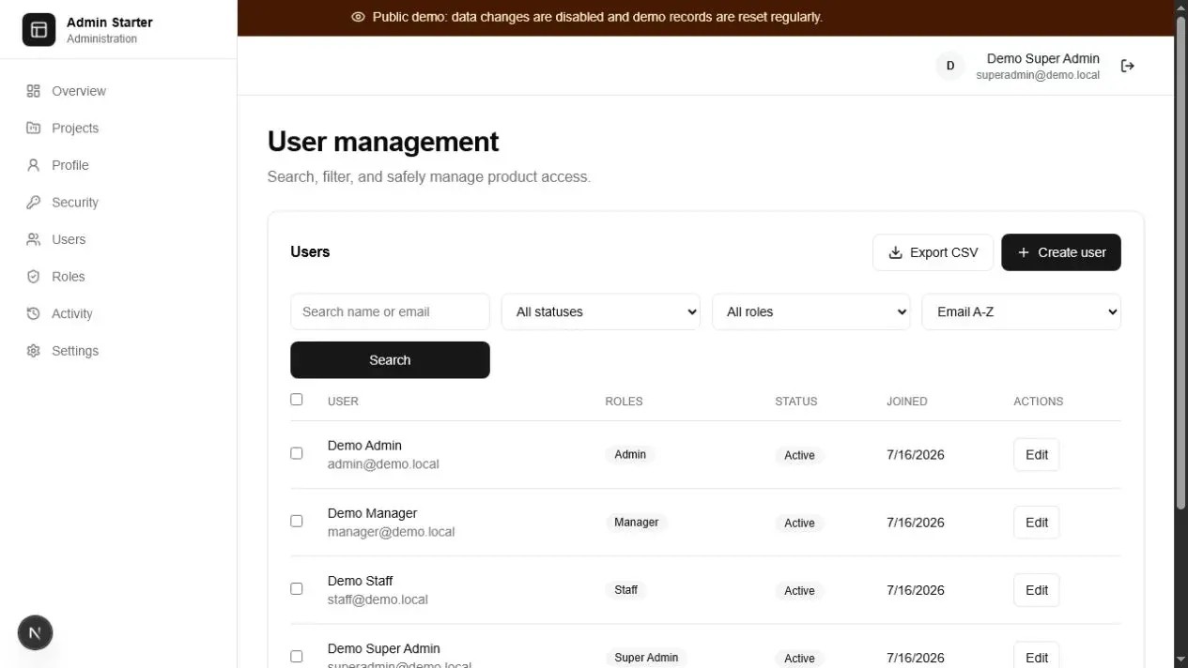Edit the Demo Admin user
1188x668 pixels.
pyautogui.click(x=1037, y=455)
